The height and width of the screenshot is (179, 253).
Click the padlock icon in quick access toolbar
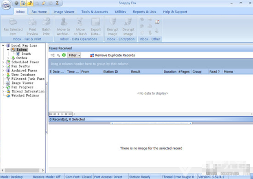click(30, 3)
